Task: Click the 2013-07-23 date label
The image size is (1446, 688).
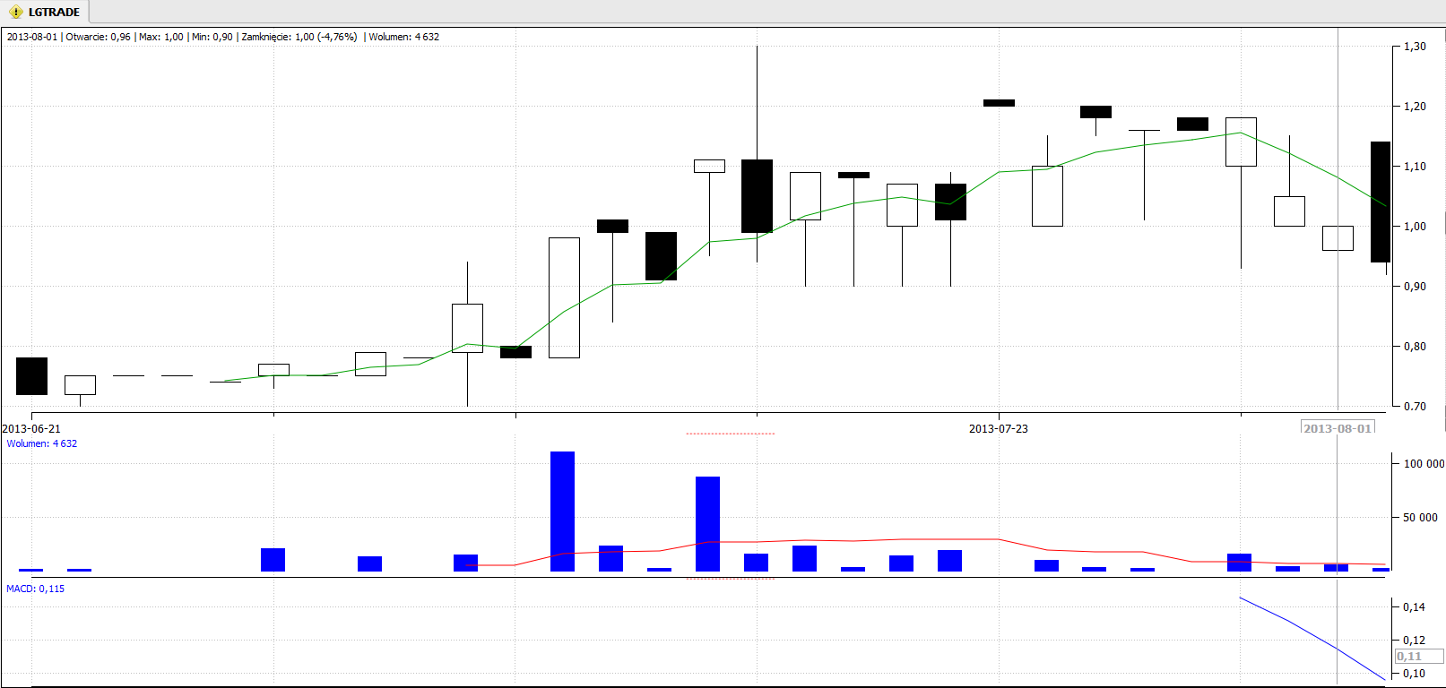Action: [x=998, y=429]
